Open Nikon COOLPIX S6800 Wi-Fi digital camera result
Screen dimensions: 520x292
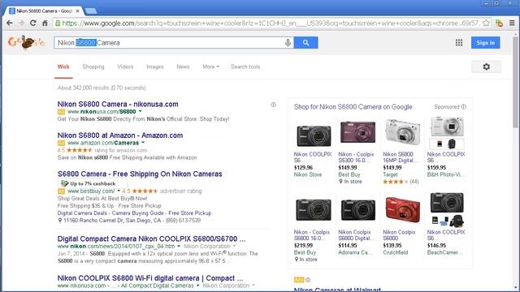[x=149, y=277]
